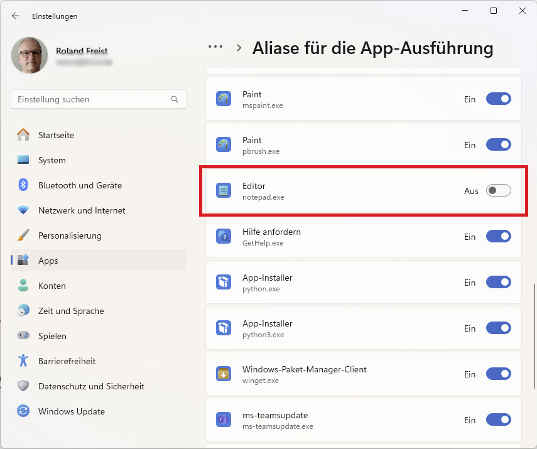This screenshot has width=537, height=449.
Task: Click the python3.exe label
Action: (263, 335)
